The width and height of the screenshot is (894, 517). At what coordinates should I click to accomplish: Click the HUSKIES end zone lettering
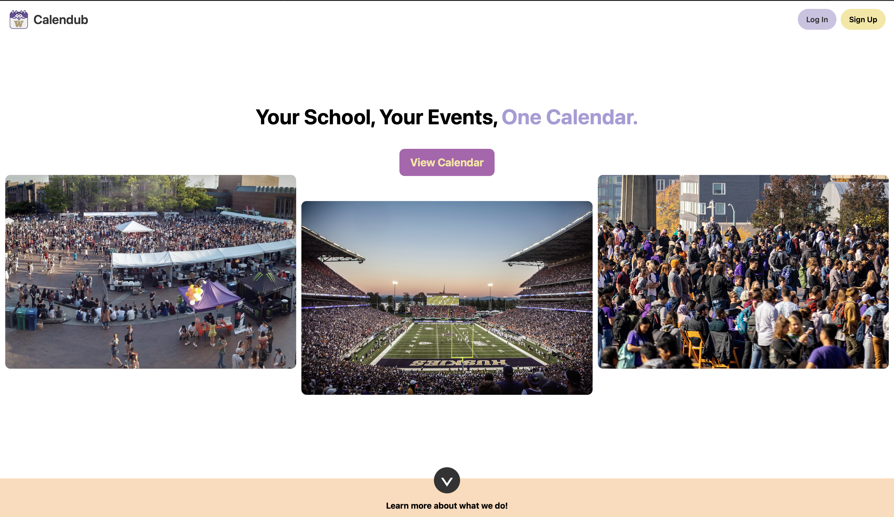click(458, 362)
